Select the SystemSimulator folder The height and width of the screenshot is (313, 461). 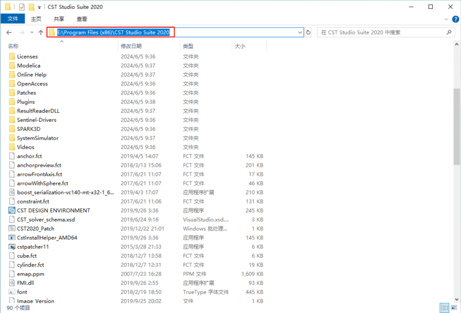[38, 138]
